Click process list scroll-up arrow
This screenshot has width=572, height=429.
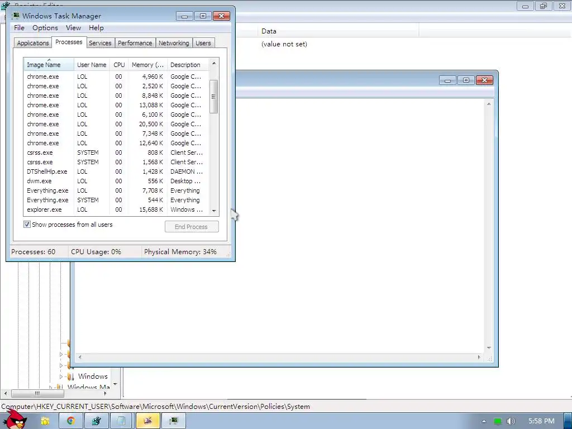[214, 63]
